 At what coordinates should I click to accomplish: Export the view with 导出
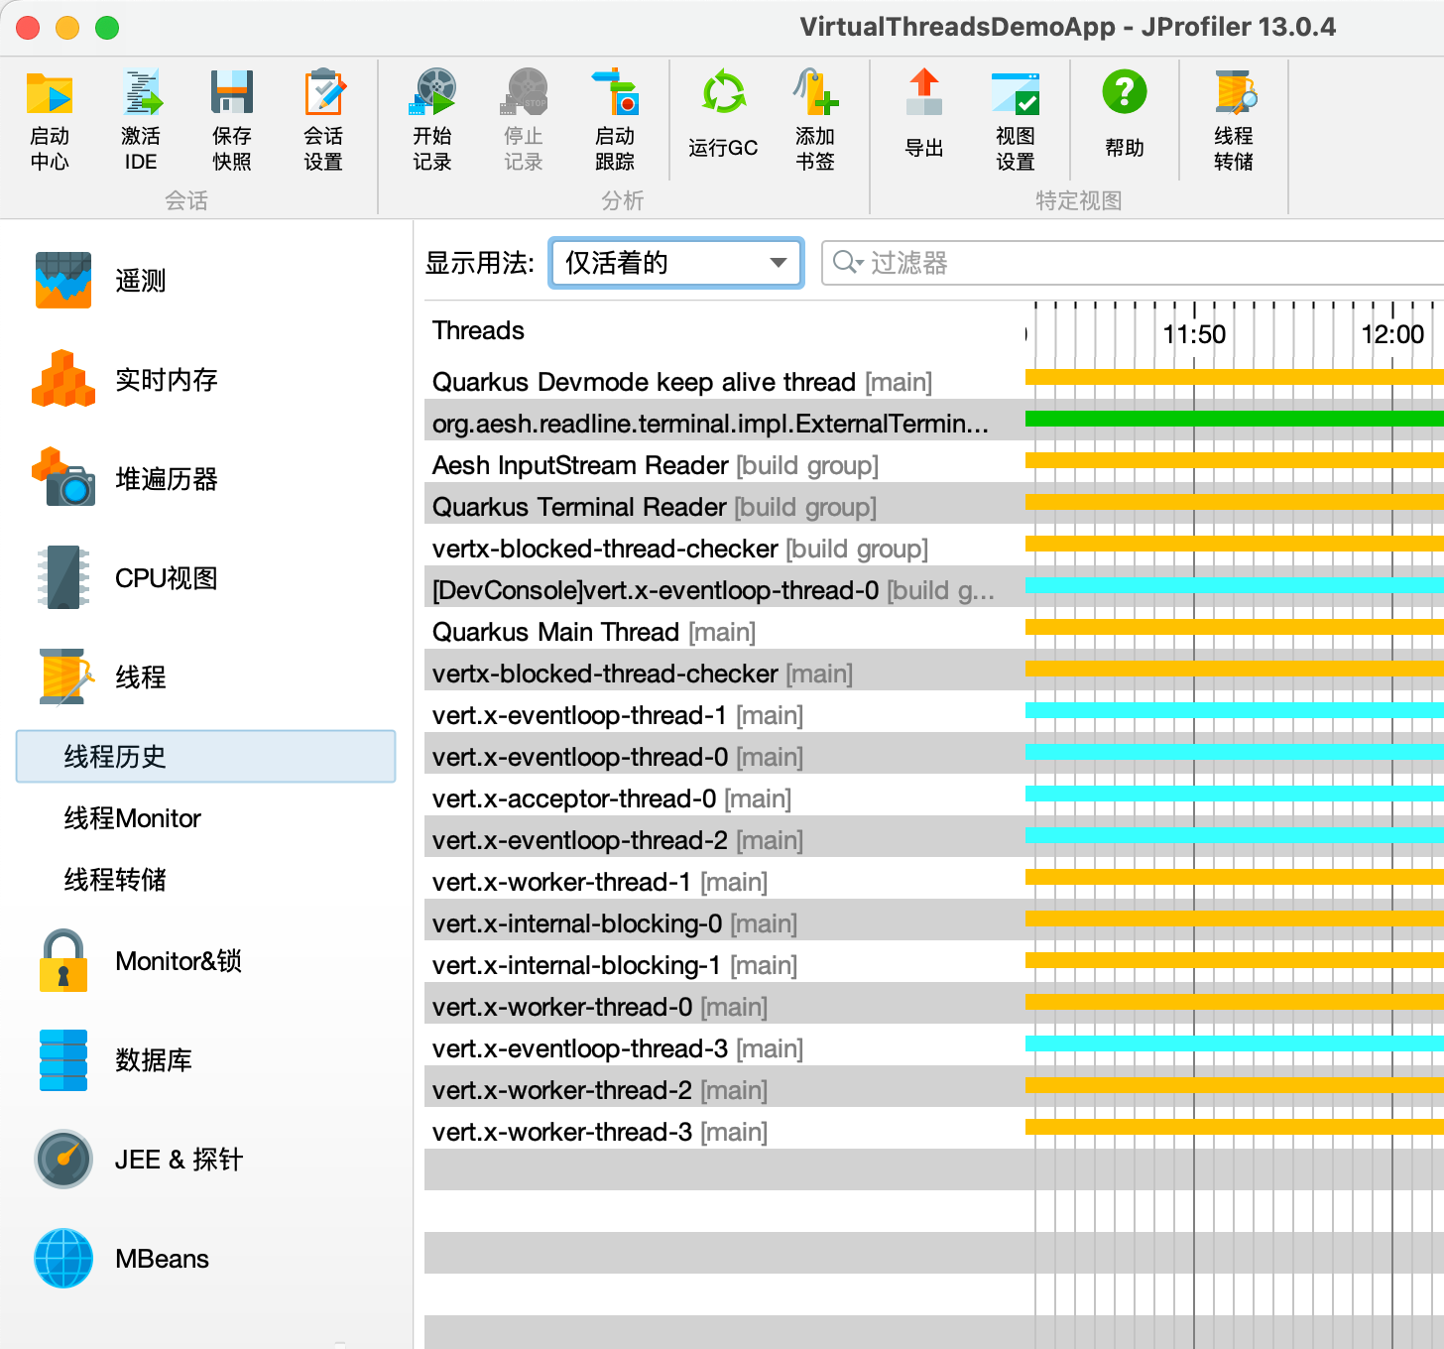[924, 115]
